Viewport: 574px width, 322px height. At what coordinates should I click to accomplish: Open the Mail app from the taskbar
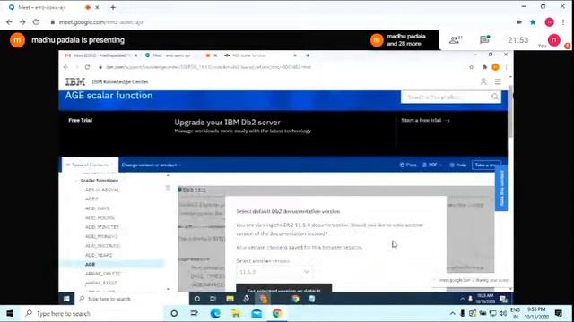[x=257, y=314]
